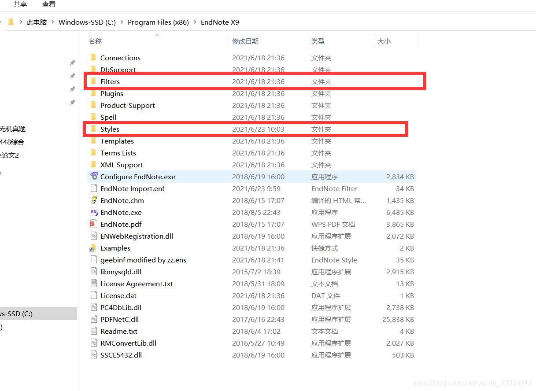
Task: Click EndNote Style type of geebinf file
Action: point(334,260)
